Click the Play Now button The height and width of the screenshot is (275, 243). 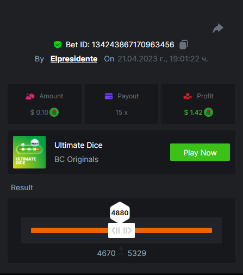point(200,152)
